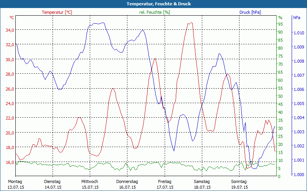Select the red "Temperatur [°C]" legend label
307x191 pixels.
pos(57,12)
